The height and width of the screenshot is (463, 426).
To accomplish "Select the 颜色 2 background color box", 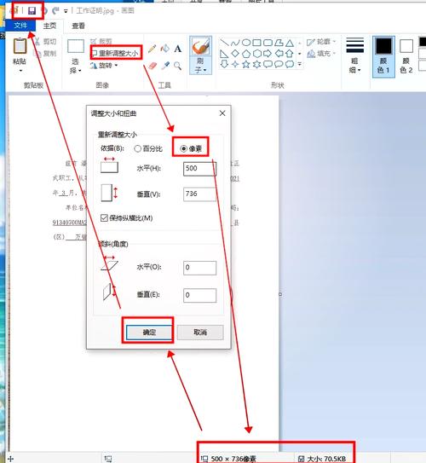I will [x=406, y=56].
